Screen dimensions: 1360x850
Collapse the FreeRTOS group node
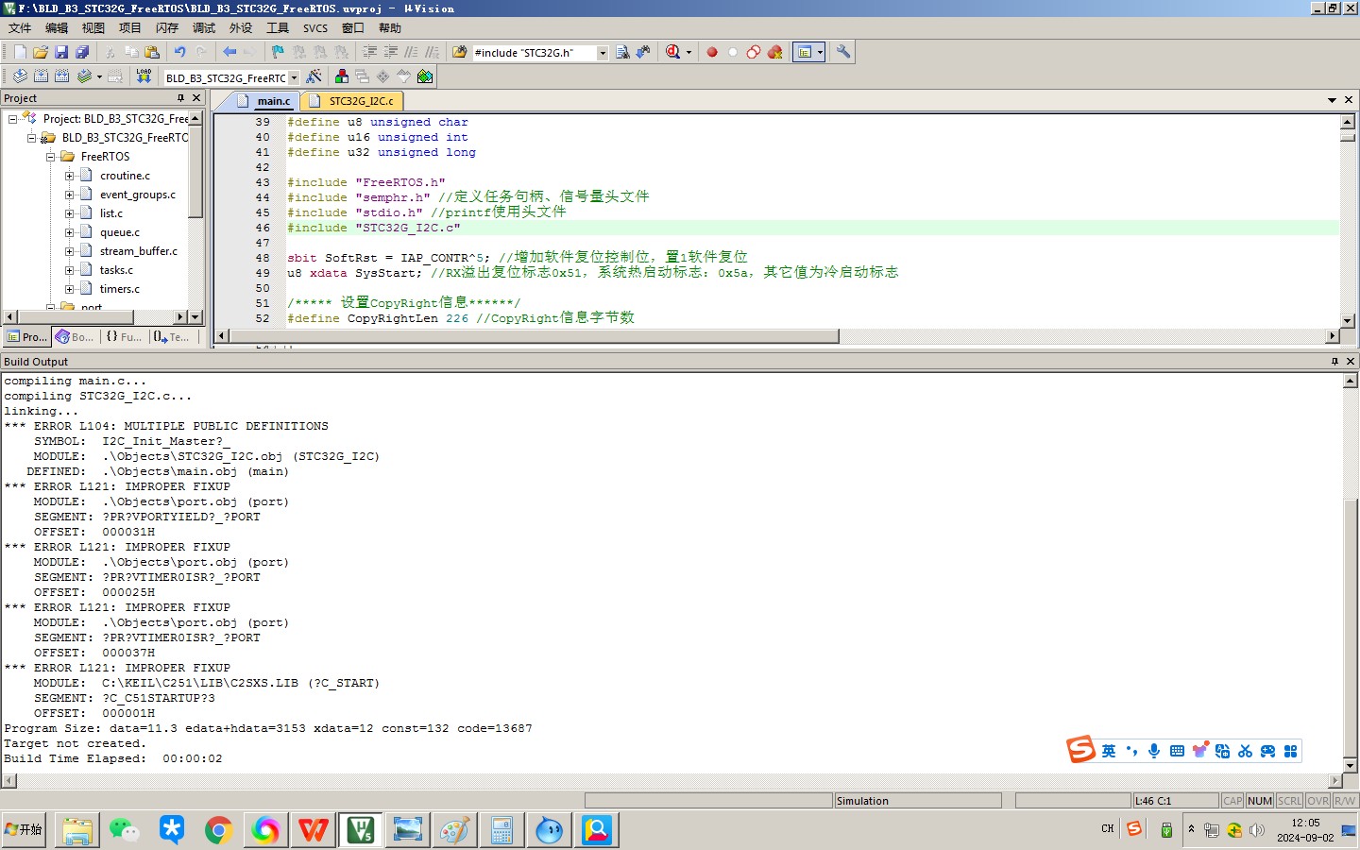[x=50, y=157]
